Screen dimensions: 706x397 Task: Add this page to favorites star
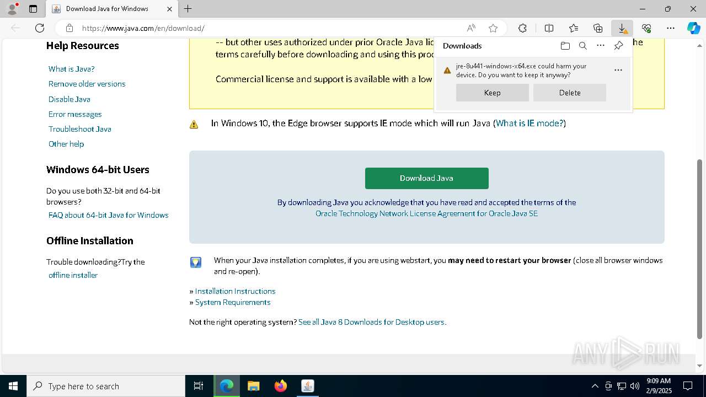pyautogui.click(x=493, y=28)
